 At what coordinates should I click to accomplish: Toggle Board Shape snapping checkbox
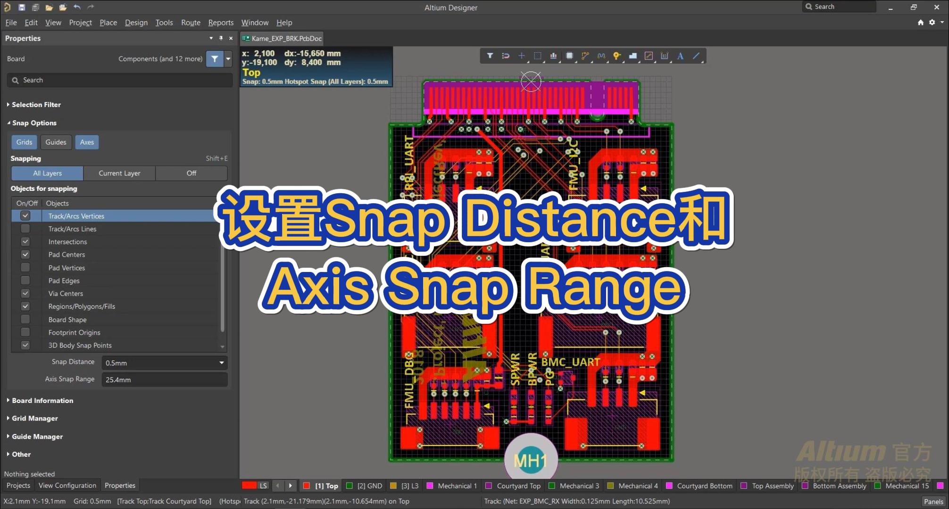pos(25,319)
